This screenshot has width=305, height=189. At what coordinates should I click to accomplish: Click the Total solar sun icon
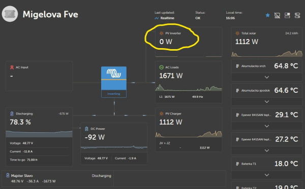pos(237,33)
